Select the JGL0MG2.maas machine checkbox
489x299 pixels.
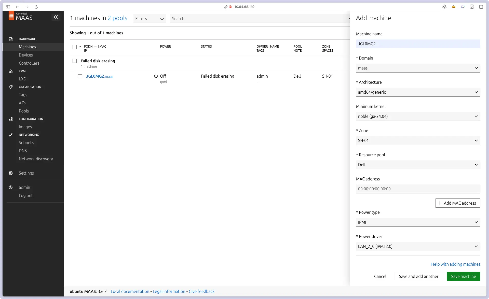(x=80, y=76)
